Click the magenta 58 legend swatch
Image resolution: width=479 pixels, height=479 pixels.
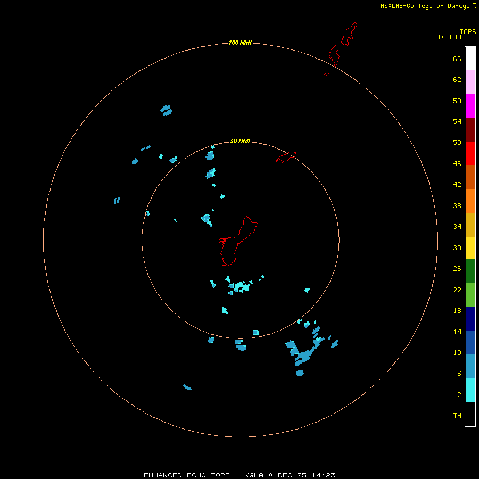(470, 106)
